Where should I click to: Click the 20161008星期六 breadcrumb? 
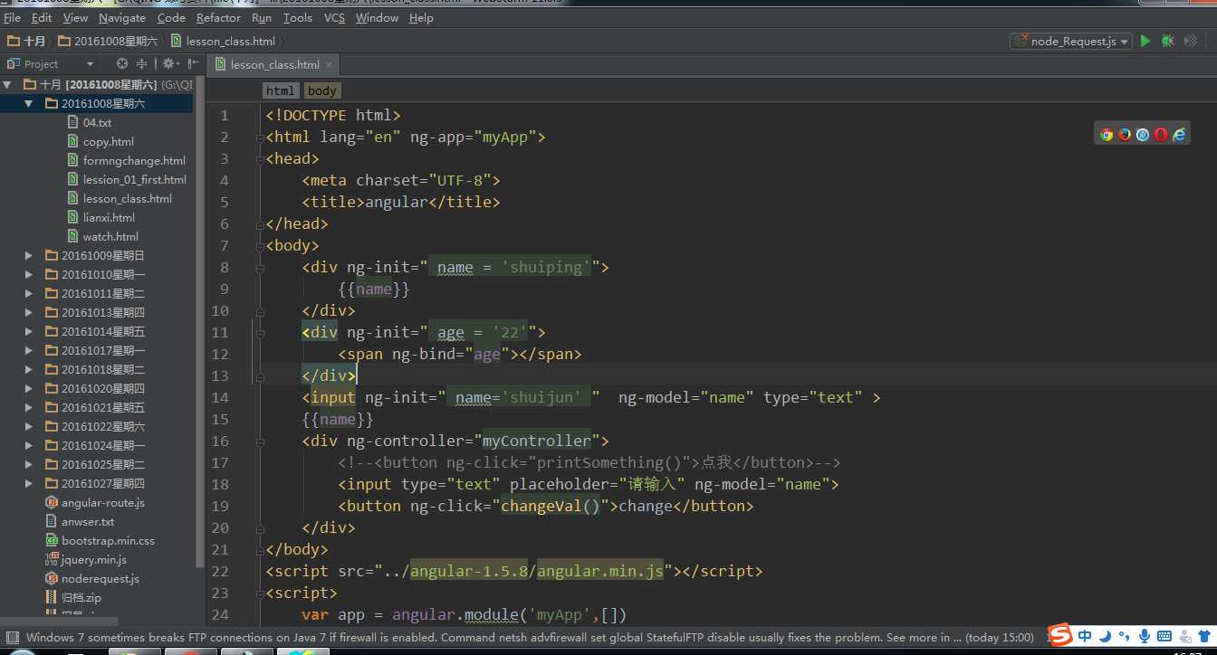[107, 41]
